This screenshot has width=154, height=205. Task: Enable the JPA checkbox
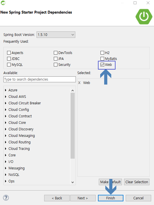[55, 59]
